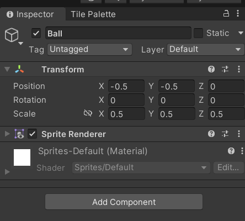Image resolution: width=245 pixels, height=221 pixels.
Task: Open the Shader dropdown Sprites/Default
Action: point(141,167)
